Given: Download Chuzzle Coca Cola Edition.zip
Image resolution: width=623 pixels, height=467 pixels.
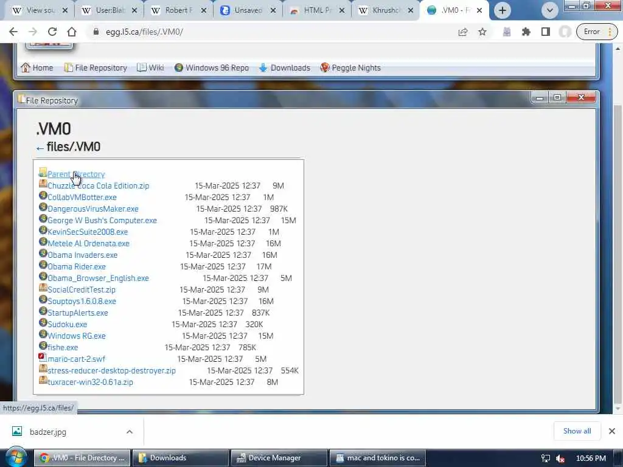Looking at the screenshot, I should click(x=99, y=186).
